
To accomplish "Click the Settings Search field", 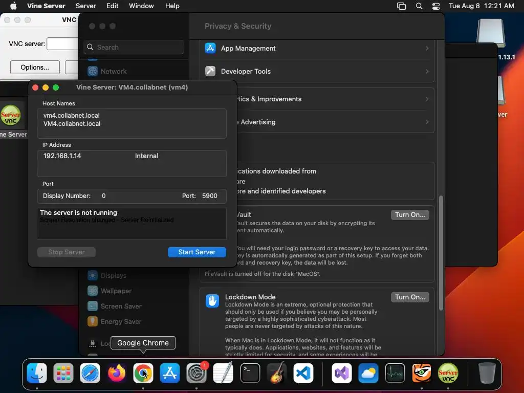I will click(x=134, y=47).
